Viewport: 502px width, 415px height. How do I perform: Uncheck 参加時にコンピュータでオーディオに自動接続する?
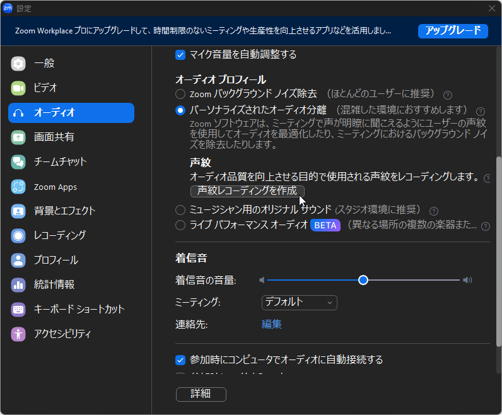[180, 360]
